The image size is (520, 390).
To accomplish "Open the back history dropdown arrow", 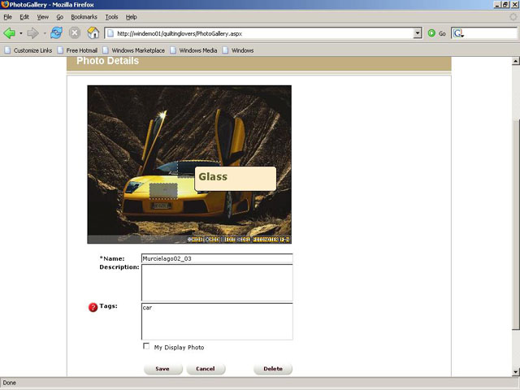I will (21, 33).
